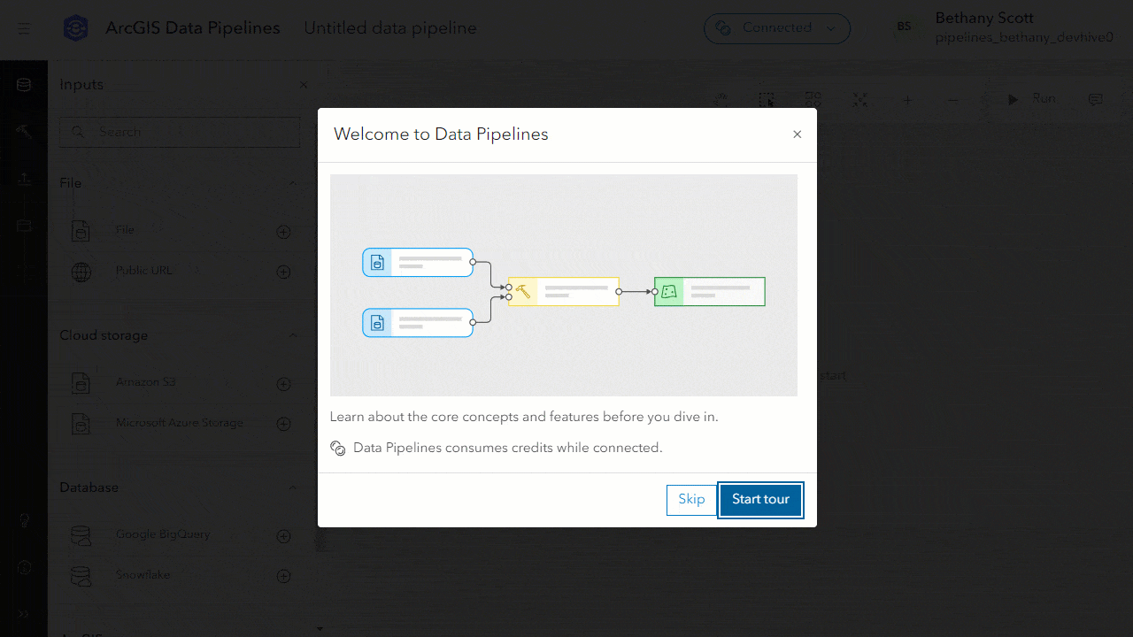The height and width of the screenshot is (637, 1133).
Task: Select the Tools icon in the sidebar
Action: 24,131
